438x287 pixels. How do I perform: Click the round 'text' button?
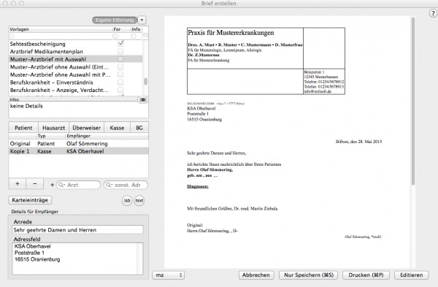(x=139, y=200)
